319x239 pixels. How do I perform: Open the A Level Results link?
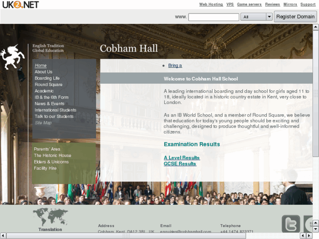(182, 157)
